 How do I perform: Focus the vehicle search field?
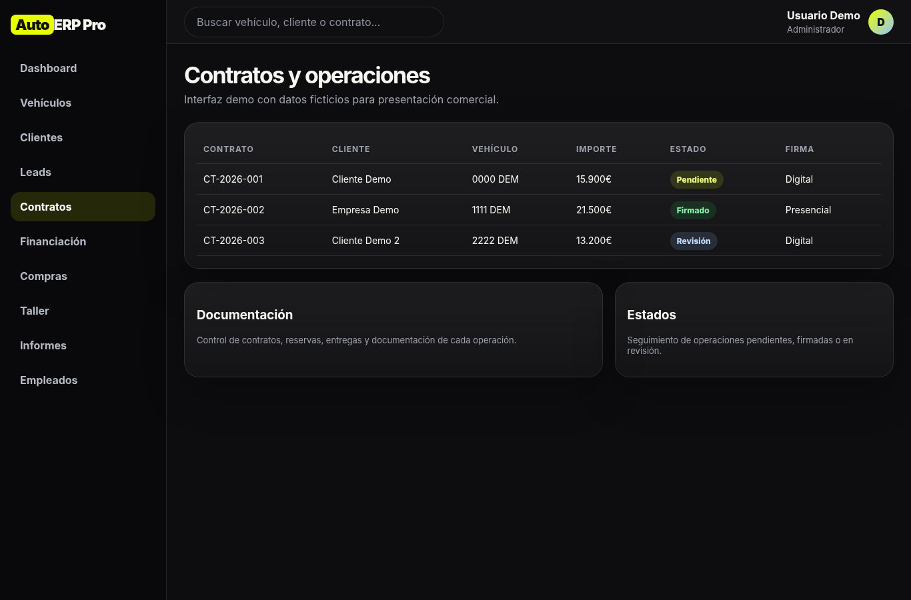click(x=313, y=22)
